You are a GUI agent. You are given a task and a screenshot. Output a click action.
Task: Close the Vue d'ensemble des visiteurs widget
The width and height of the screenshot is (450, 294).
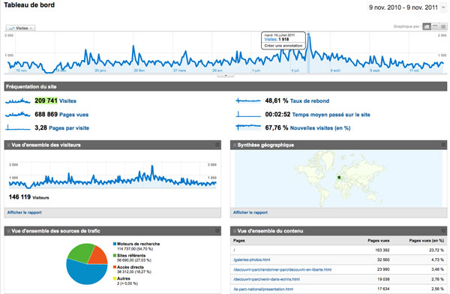tap(217, 145)
